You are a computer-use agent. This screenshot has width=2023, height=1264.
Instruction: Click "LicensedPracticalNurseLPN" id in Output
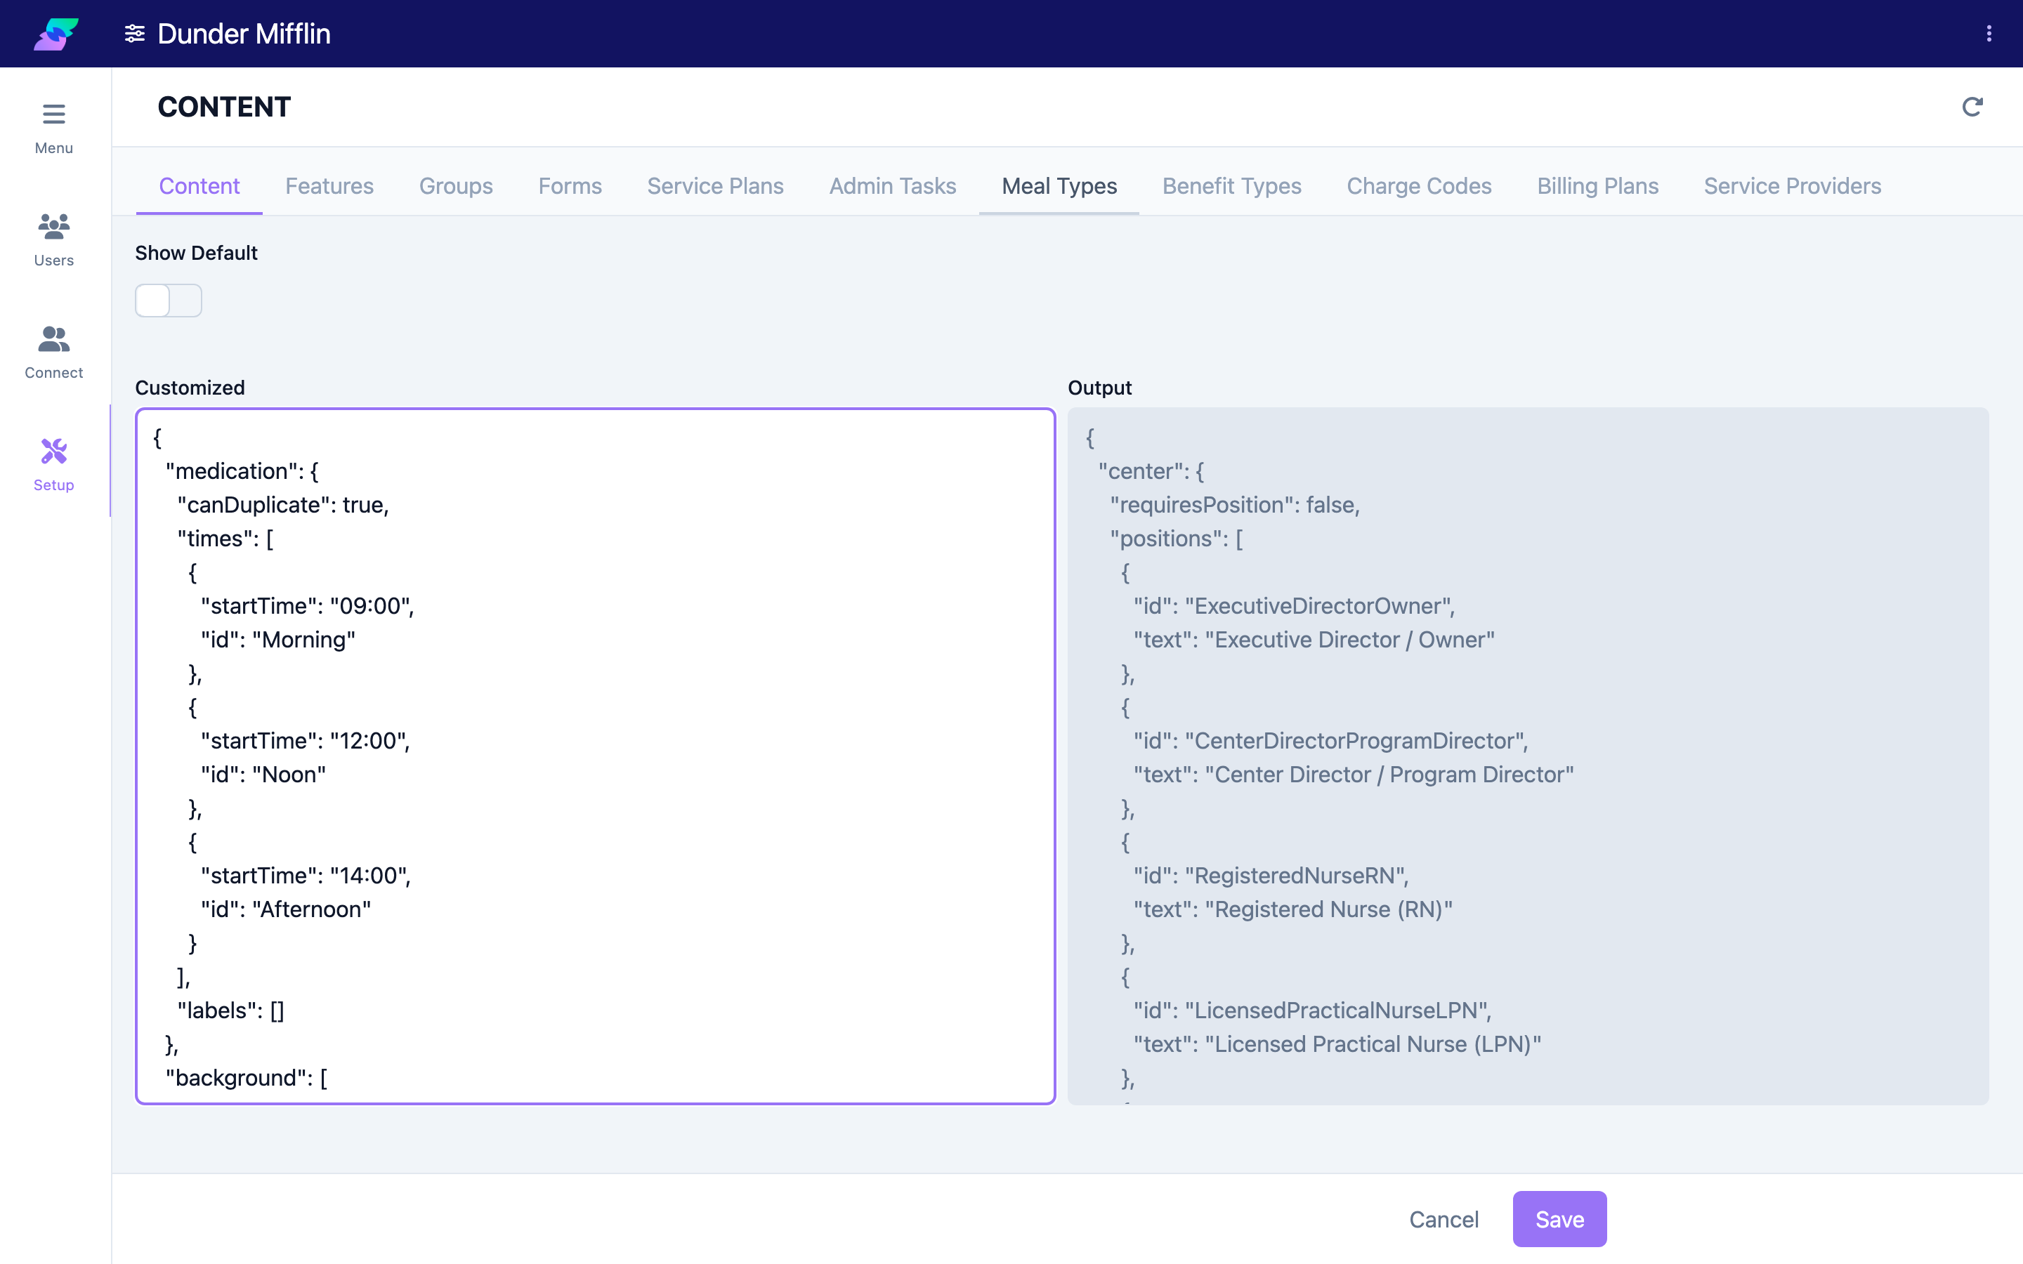[1338, 1010]
